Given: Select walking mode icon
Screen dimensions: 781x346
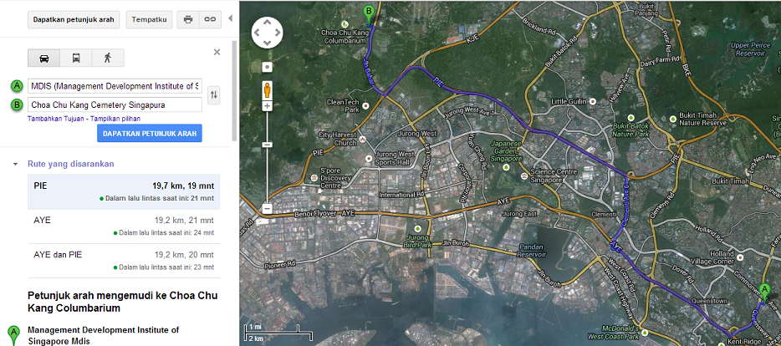Looking at the screenshot, I should 108,58.
